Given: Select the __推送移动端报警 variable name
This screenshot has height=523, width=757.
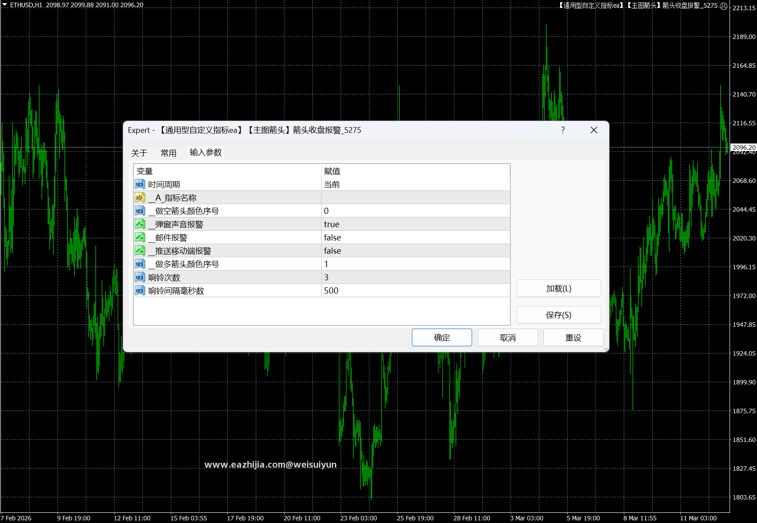Looking at the screenshot, I should coord(180,251).
